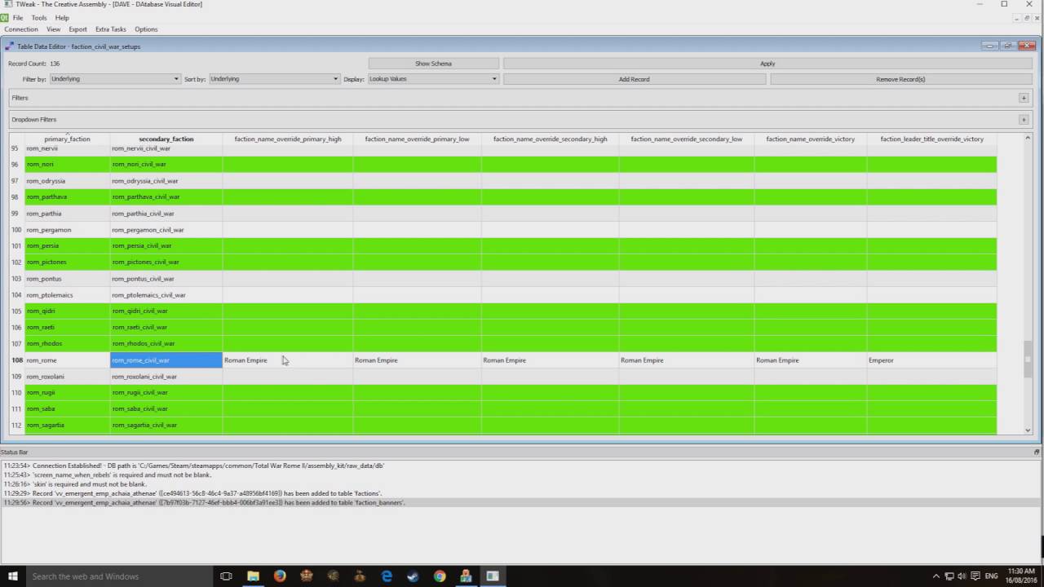This screenshot has height=587, width=1044.
Task: Click the Remove Record(s) button
Action: click(x=900, y=79)
